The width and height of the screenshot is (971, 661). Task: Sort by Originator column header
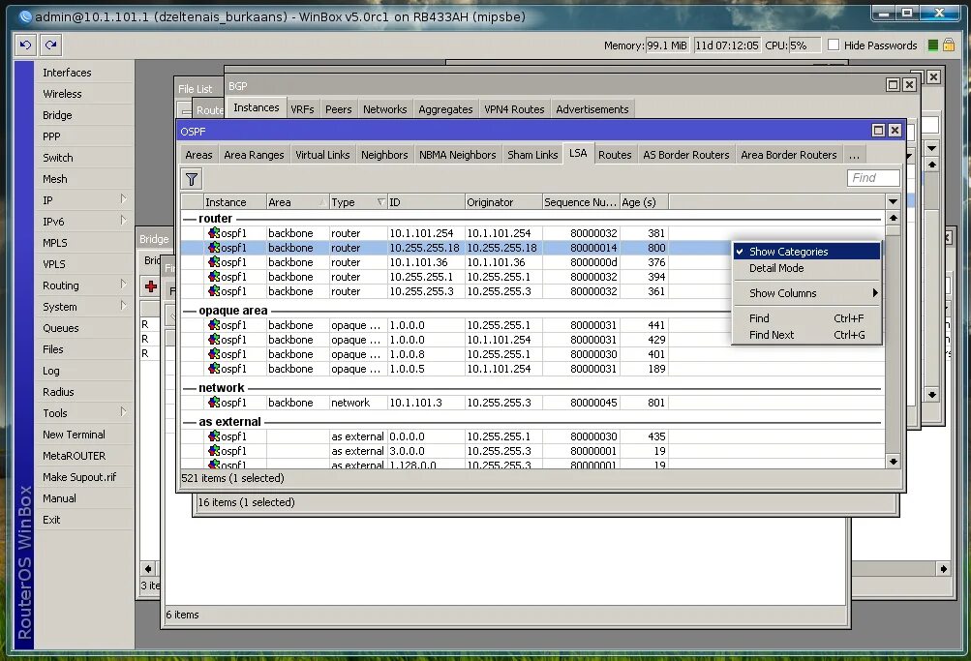click(502, 202)
